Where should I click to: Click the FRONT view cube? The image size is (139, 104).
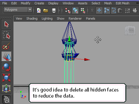(x=130, y=30)
